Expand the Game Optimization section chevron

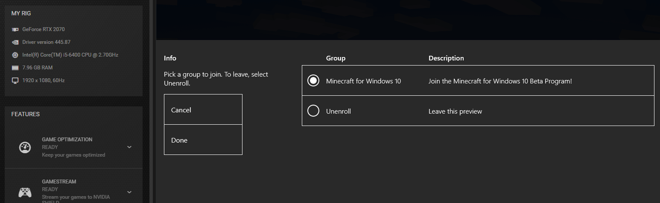pos(129,147)
